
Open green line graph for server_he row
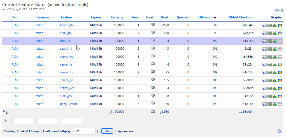(x=269, y=57)
